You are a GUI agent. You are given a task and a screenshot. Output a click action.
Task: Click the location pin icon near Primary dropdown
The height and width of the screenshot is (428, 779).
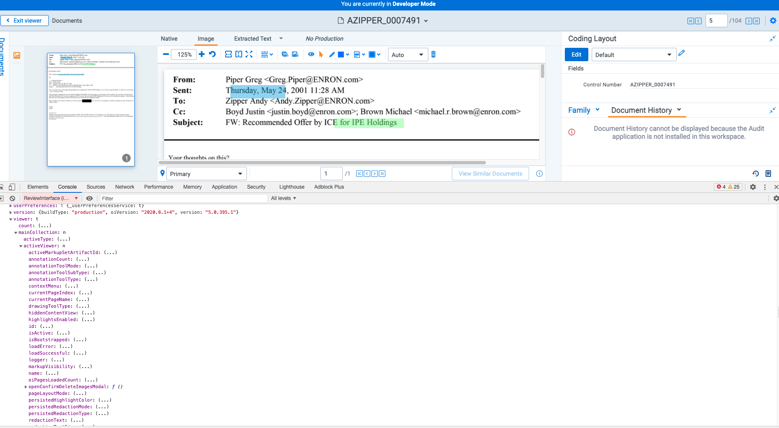point(163,173)
